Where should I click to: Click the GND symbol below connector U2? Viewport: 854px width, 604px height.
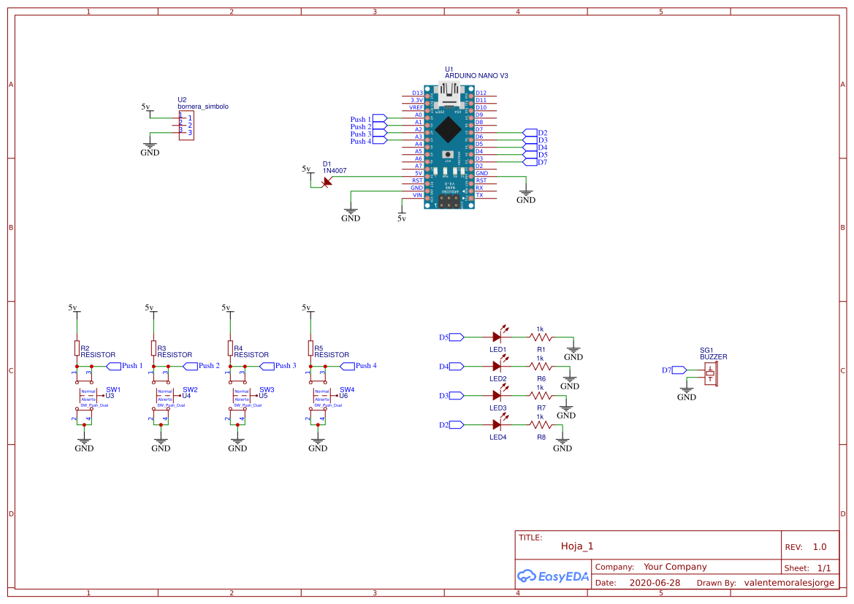coord(150,144)
